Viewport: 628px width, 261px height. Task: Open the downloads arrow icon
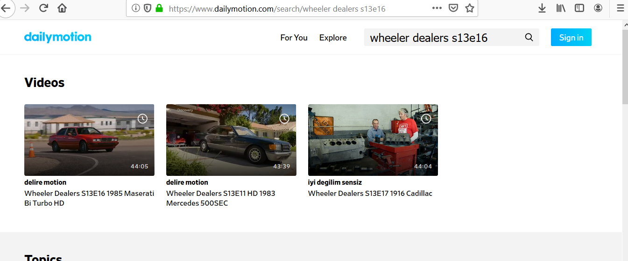[542, 8]
